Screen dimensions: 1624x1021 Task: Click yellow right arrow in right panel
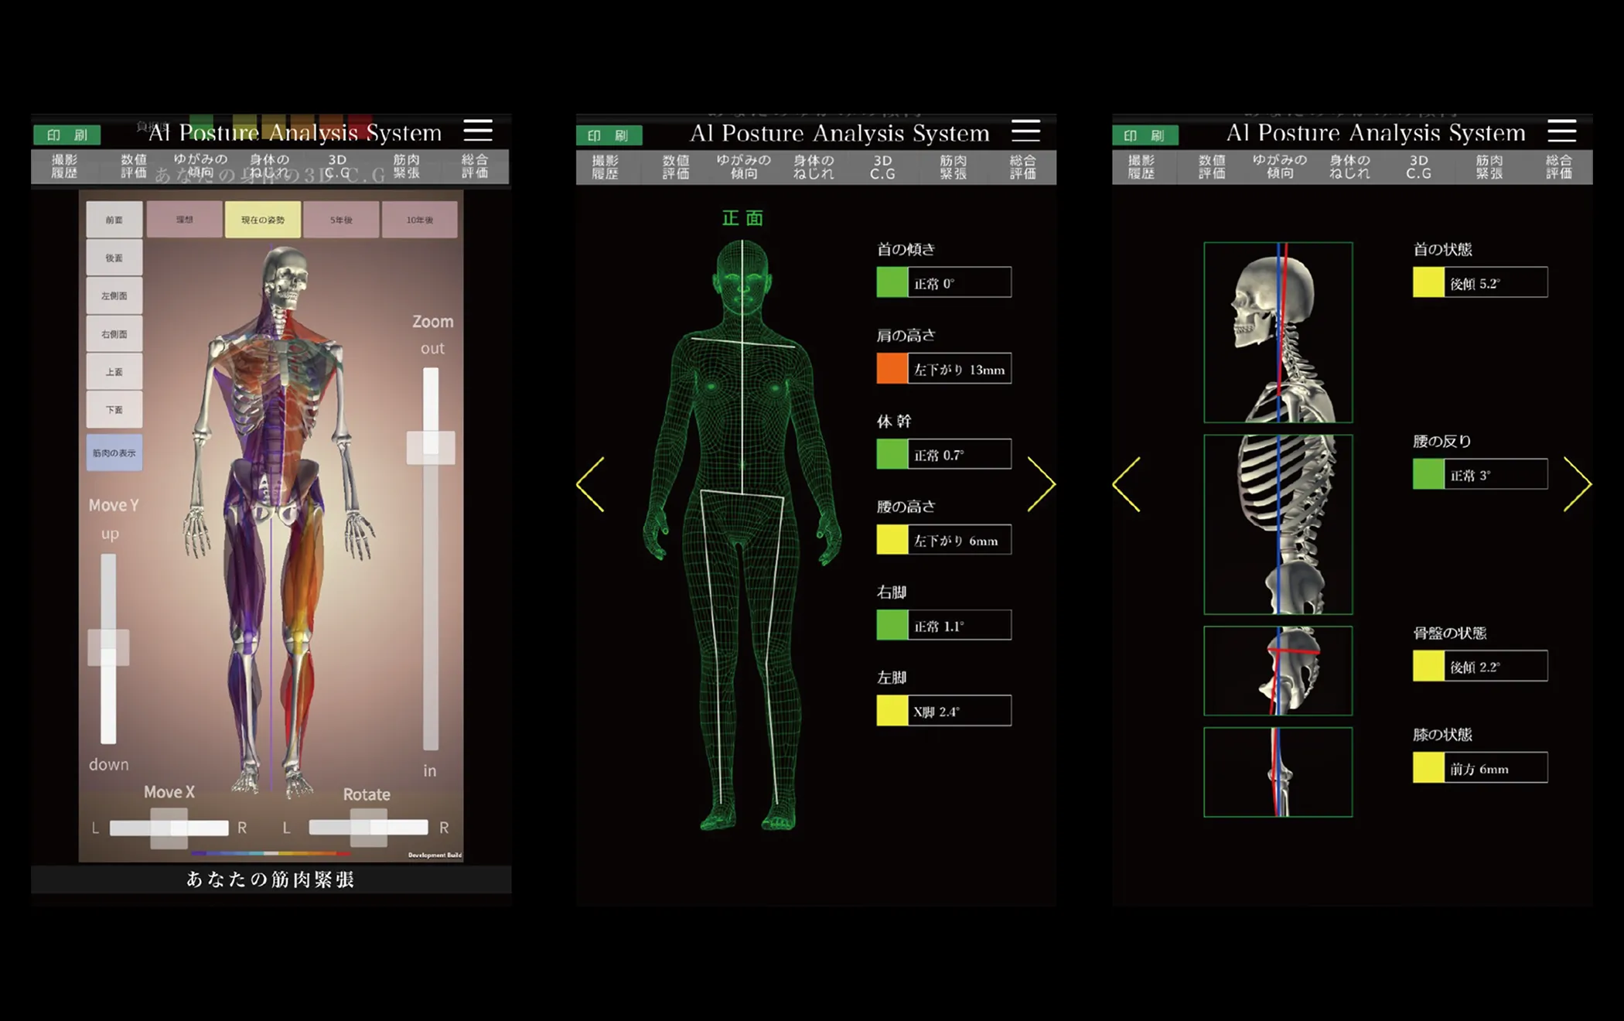tap(1577, 484)
